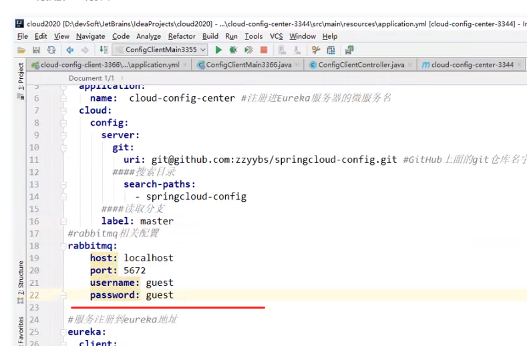This screenshot has width=527, height=346.
Task: Open the Code menu
Action: pyautogui.click(x=121, y=36)
